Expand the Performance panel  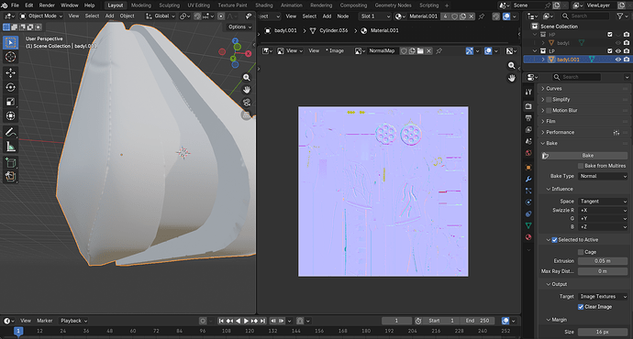[x=560, y=132]
